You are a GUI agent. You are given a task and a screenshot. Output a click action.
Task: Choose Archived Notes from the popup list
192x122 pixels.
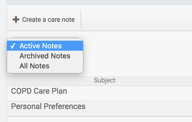[45, 56]
